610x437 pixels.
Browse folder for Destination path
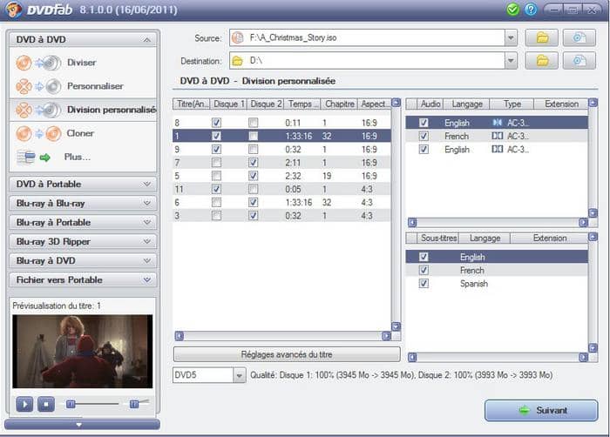pos(541,61)
